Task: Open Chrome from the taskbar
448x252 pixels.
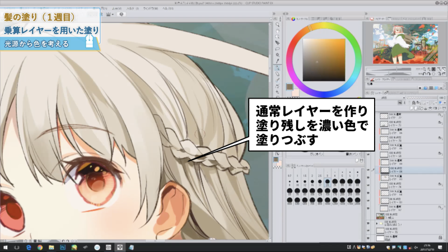Action: coord(40,247)
